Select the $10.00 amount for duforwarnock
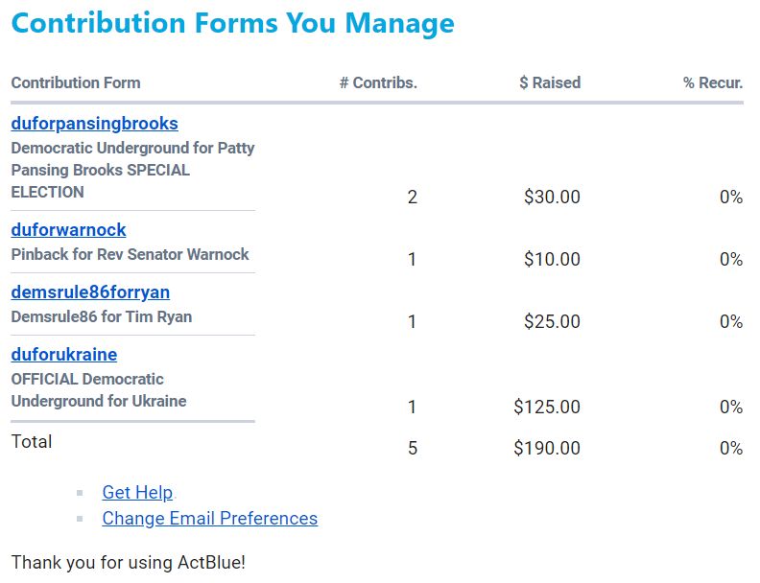This screenshot has height=583, width=760. 552,260
